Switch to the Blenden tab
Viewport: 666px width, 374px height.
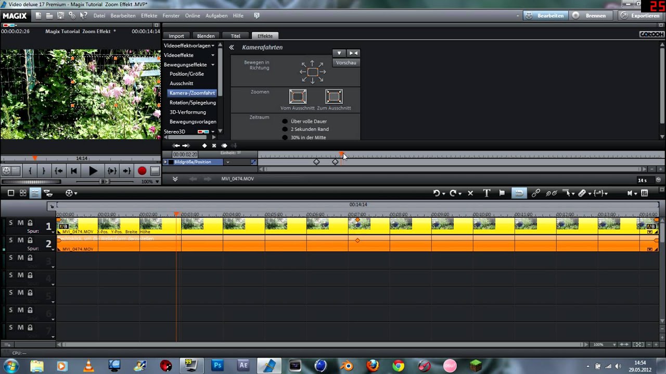(x=206, y=36)
